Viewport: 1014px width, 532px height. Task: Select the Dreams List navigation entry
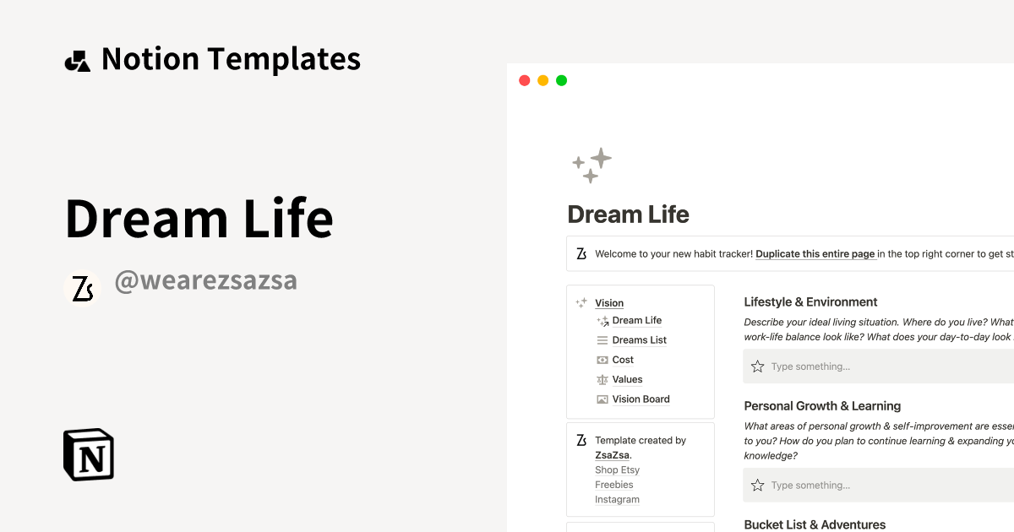coord(639,339)
